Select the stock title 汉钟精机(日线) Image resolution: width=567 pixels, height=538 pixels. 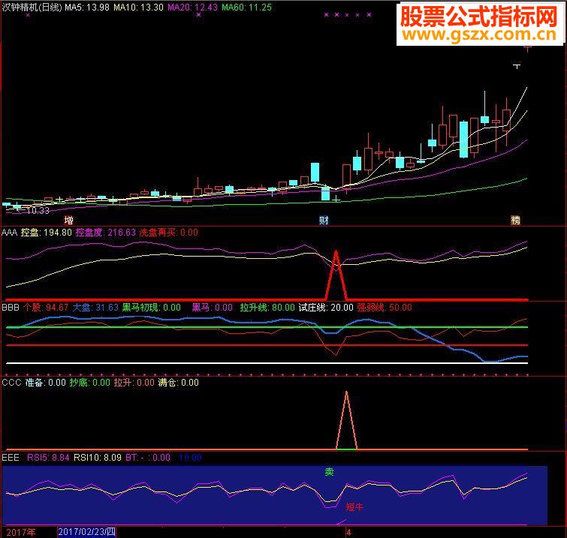pos(32,8)
